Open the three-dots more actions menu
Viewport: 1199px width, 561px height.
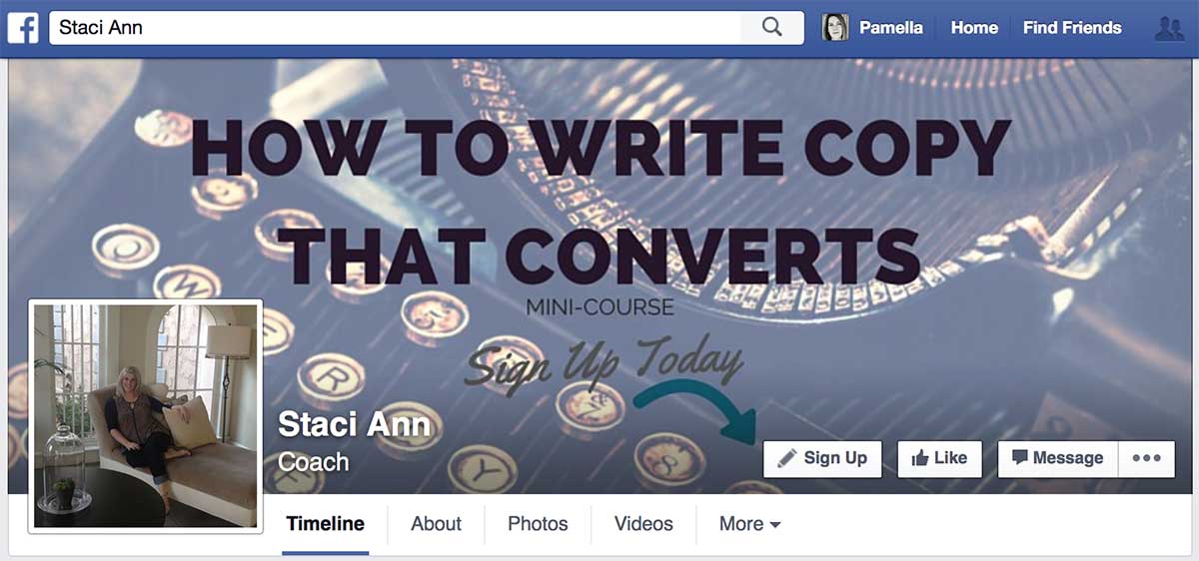point(1146,458)
